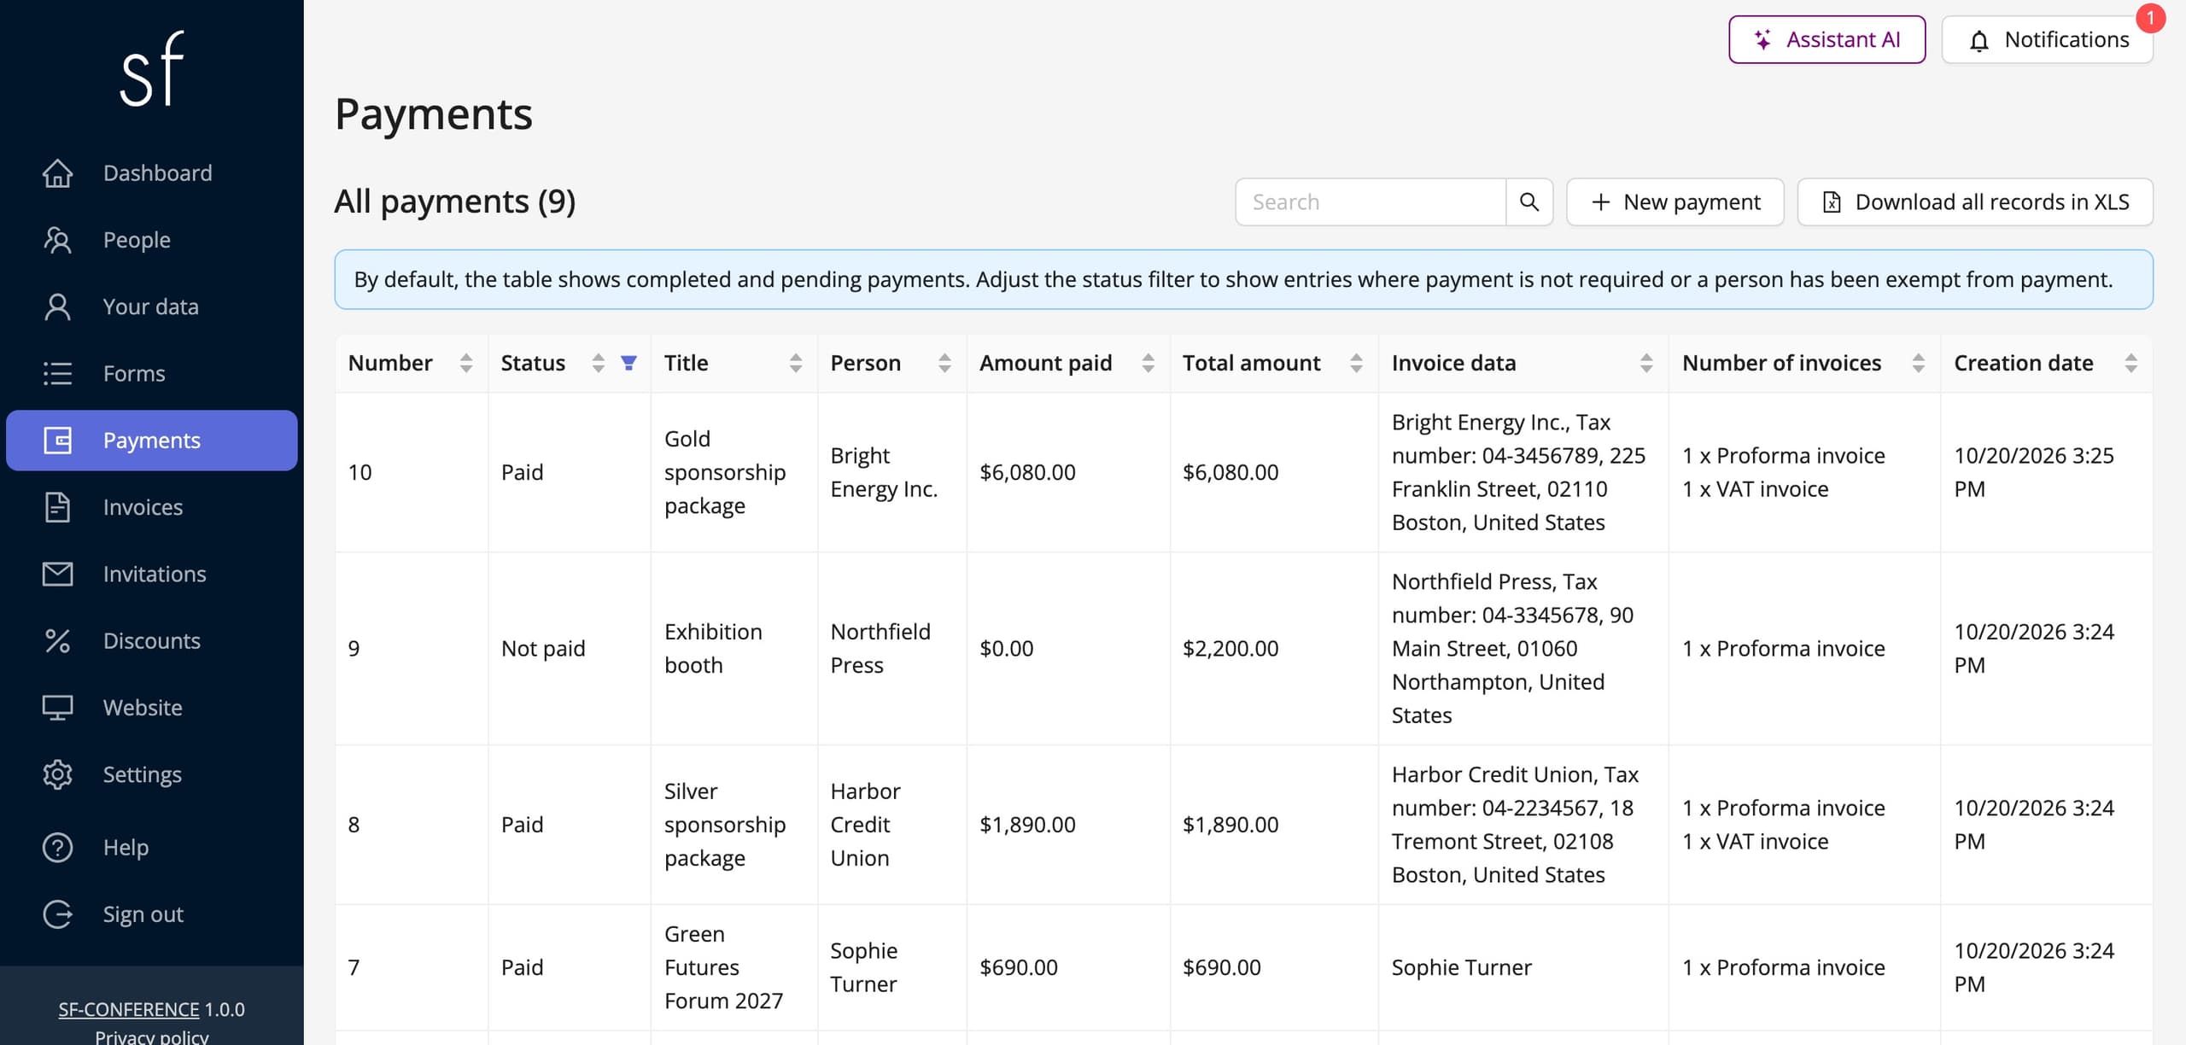Focus the payments Search field

(1371, 201)
